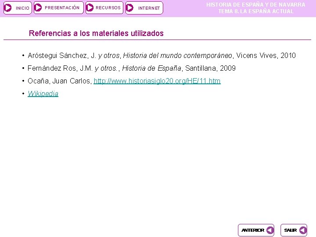Follow the historiasiglo20.org/HE/11.htm link
This screenshot has height=237, width=316.
pyautogui.click(x=157, y=81)
